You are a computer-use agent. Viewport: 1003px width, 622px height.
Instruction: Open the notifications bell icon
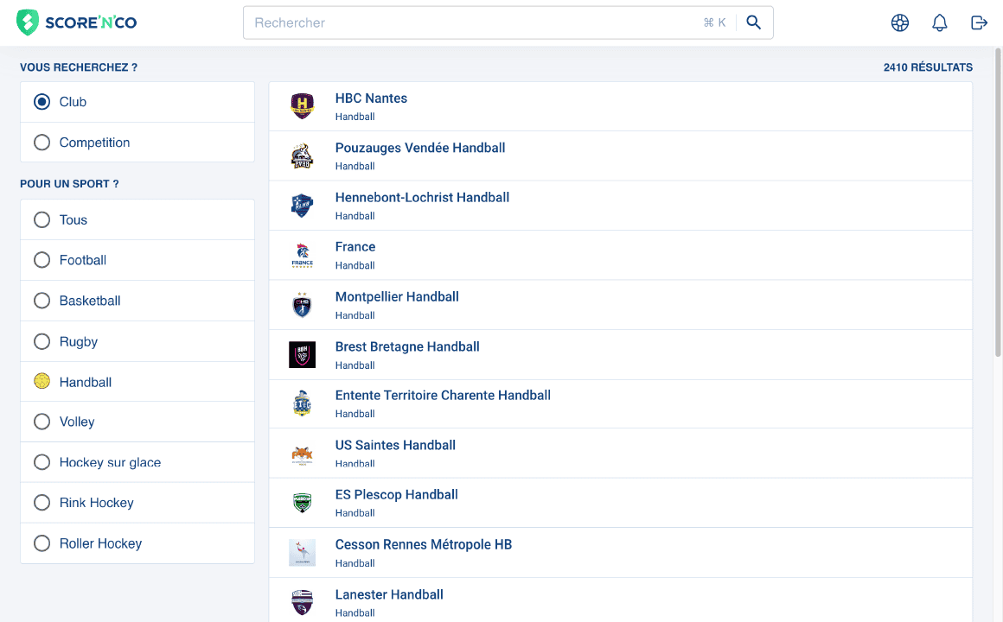[940, 22]
